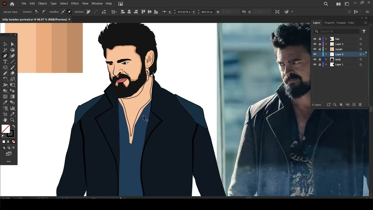Select the Pen tool in toolbar
The height and width of the screenshot is (210, 373).
pos(5,56)
